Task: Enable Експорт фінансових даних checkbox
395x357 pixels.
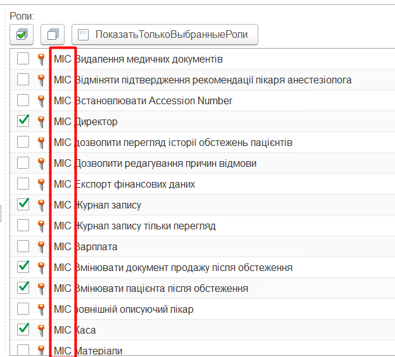Action: pos(23,184)
